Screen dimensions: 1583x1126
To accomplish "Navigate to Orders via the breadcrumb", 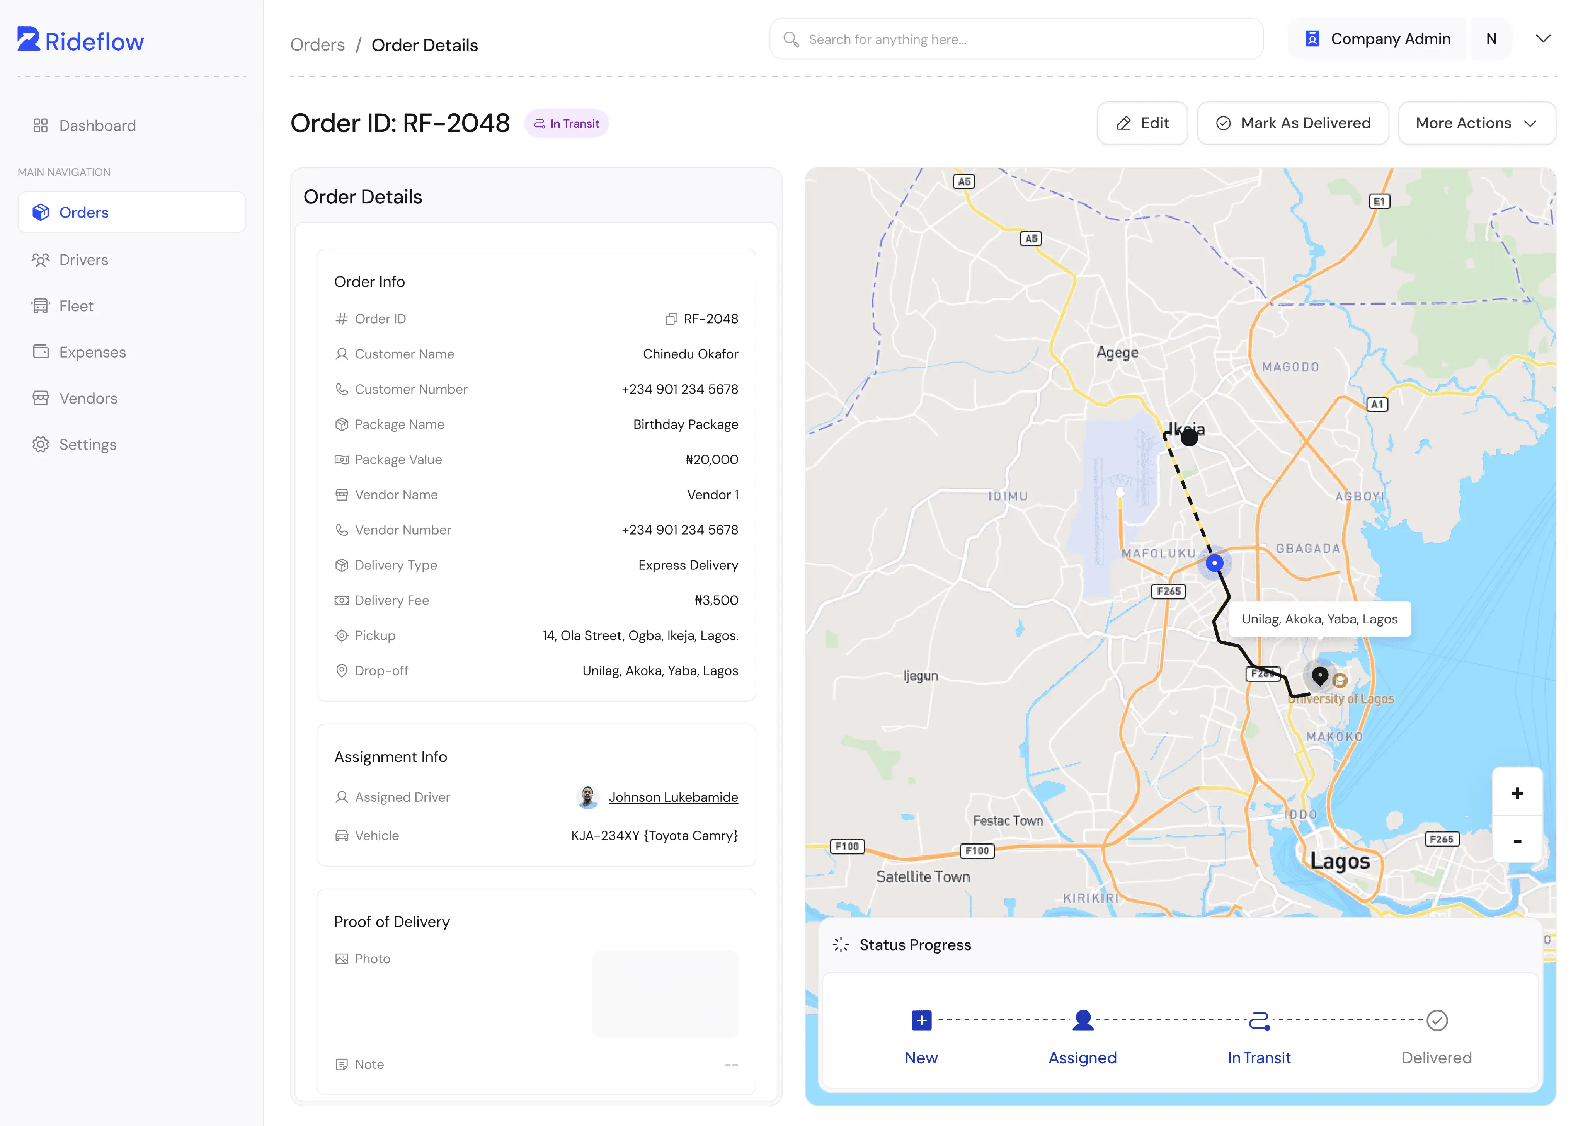I will pos(317,44).
